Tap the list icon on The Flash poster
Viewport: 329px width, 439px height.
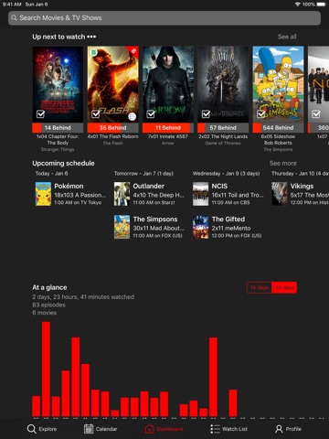point(132,116)
